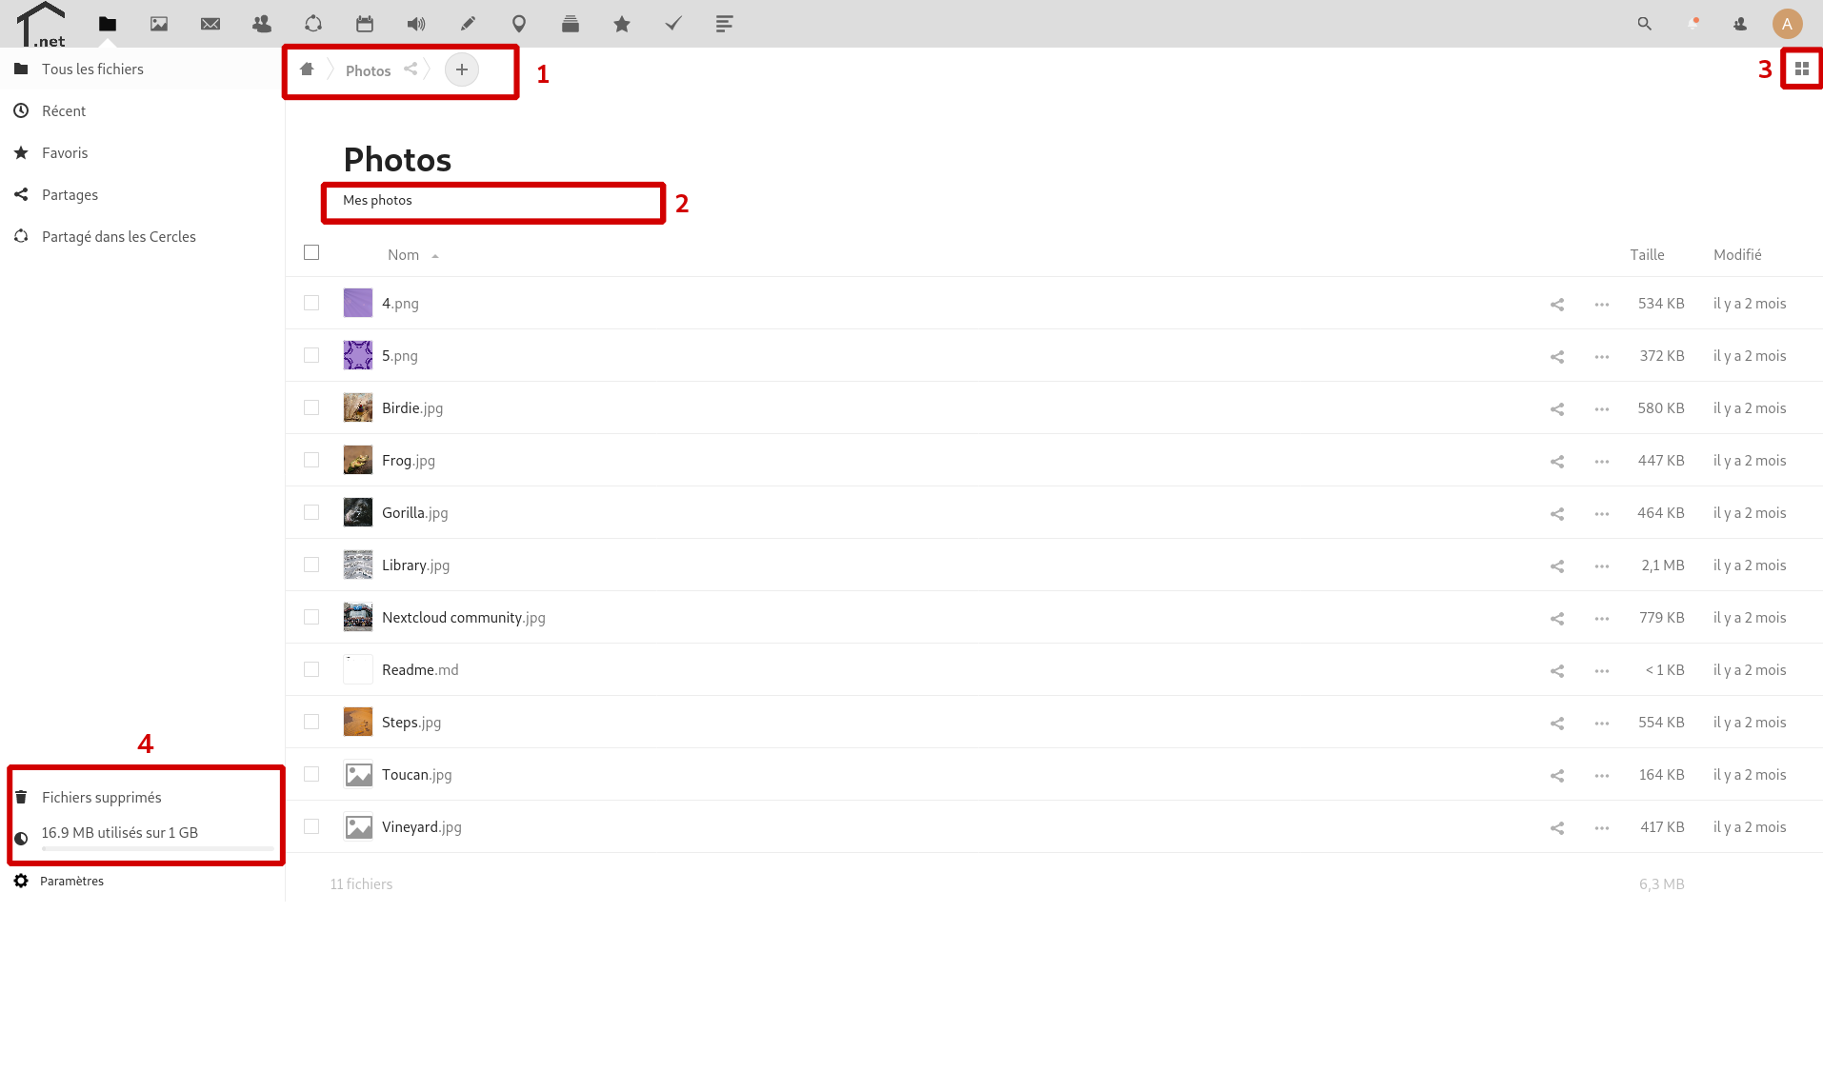
Task: Open the Mail app icon
Action: click(210, 24)
